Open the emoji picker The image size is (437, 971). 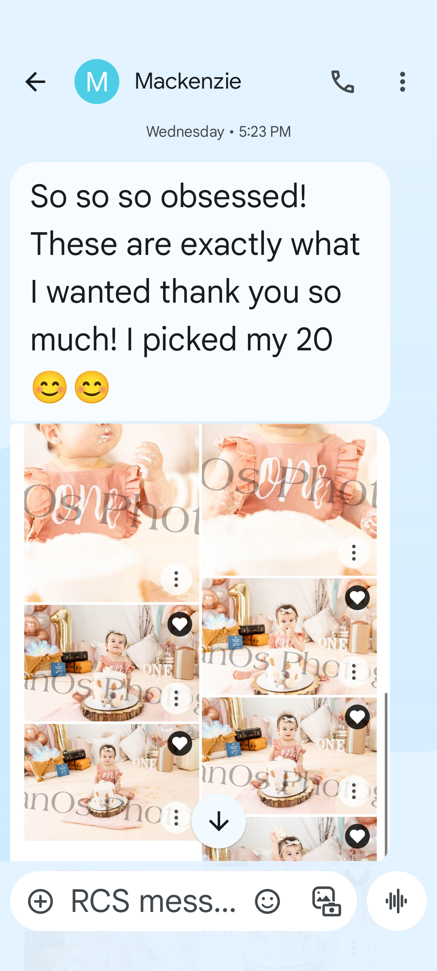tap(267, 901)
